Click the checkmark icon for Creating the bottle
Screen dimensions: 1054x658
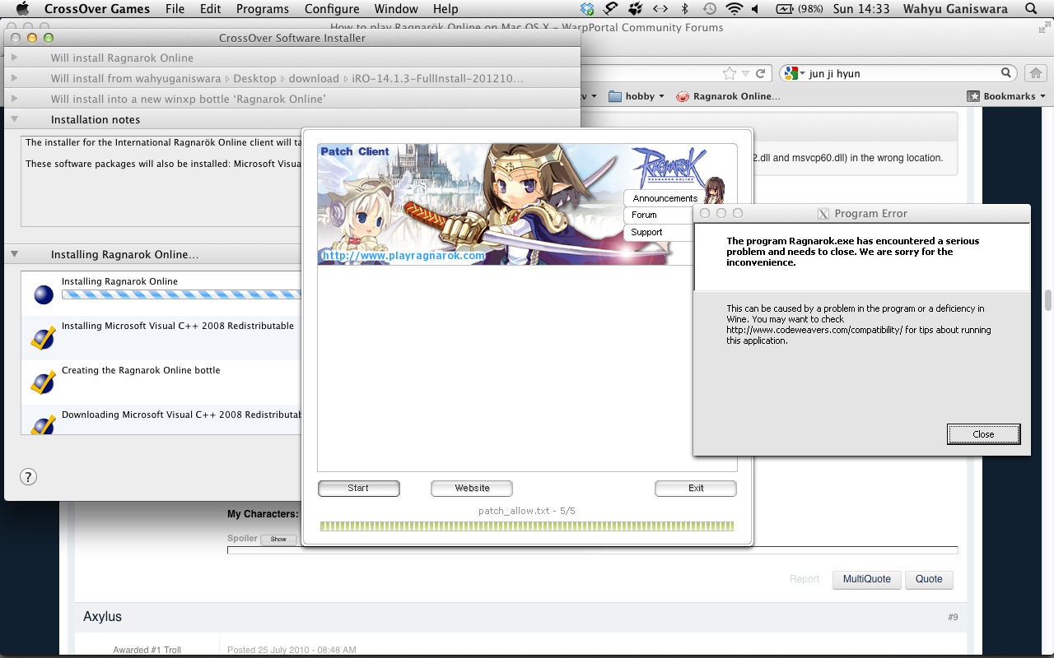[42, 382]
